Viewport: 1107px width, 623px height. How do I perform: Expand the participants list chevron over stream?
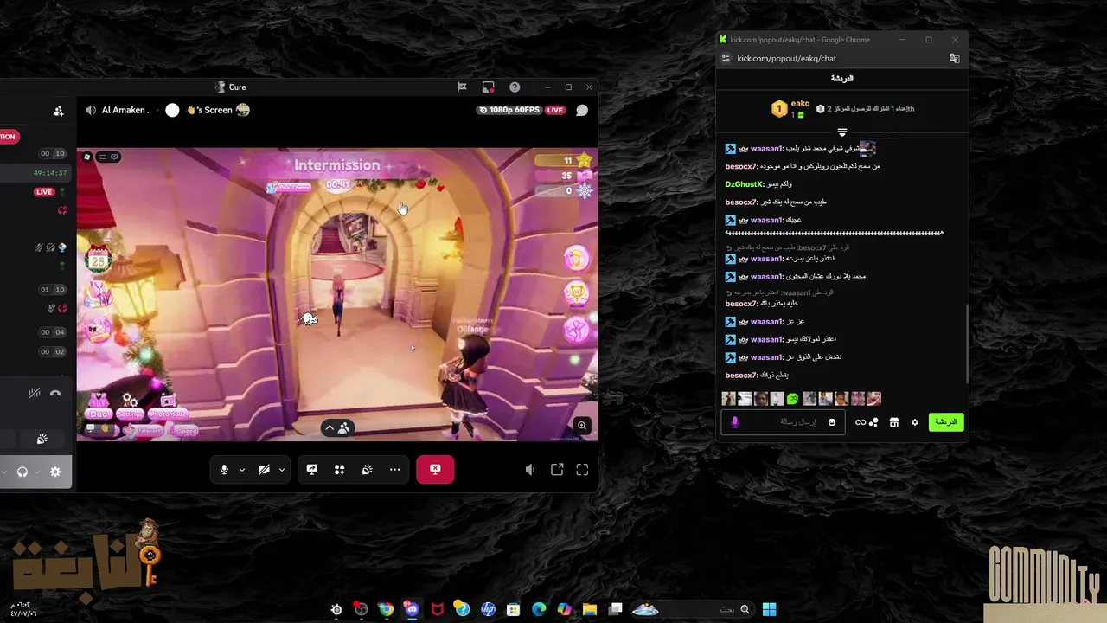coord(329,427)
